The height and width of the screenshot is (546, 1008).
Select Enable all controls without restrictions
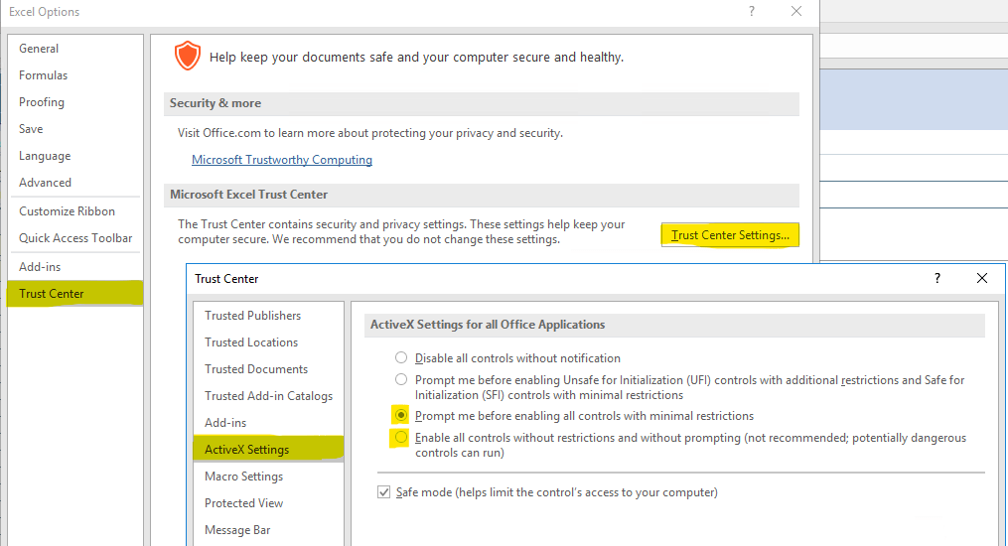(x=401, y=438)
